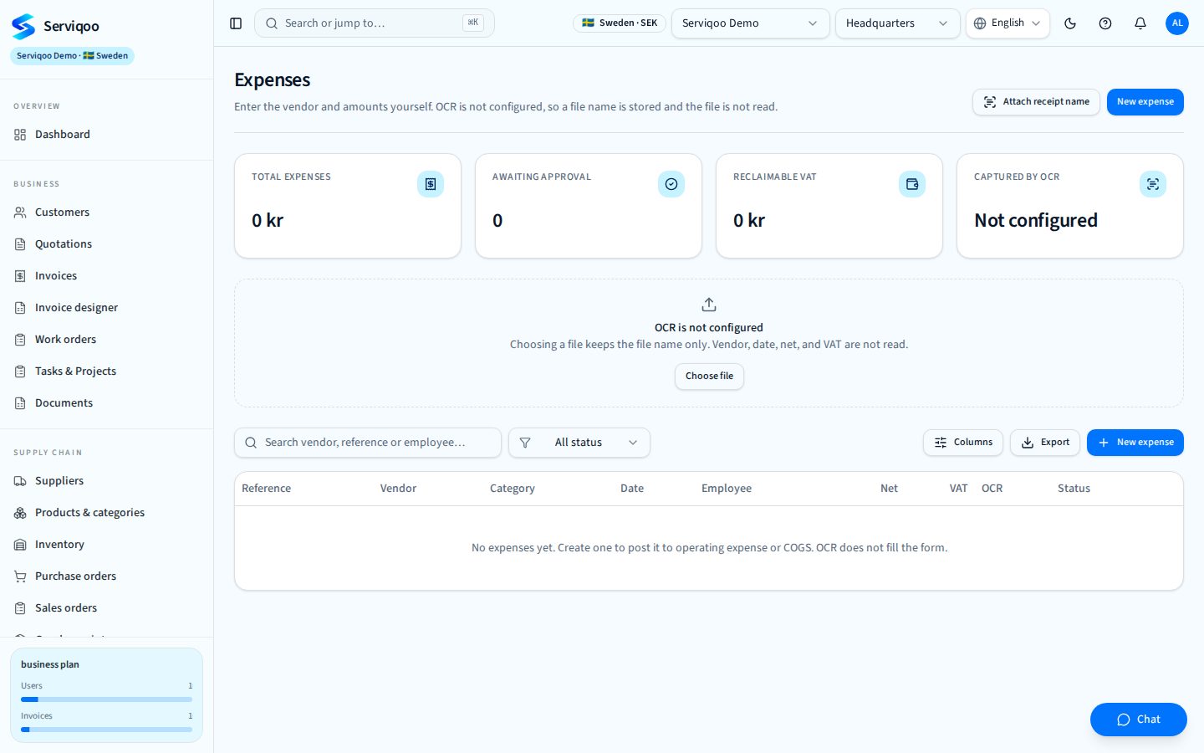Go to Dashboard in sidebar
The width and height of the screenshot is (1204, 753).
tap(106, 135)
